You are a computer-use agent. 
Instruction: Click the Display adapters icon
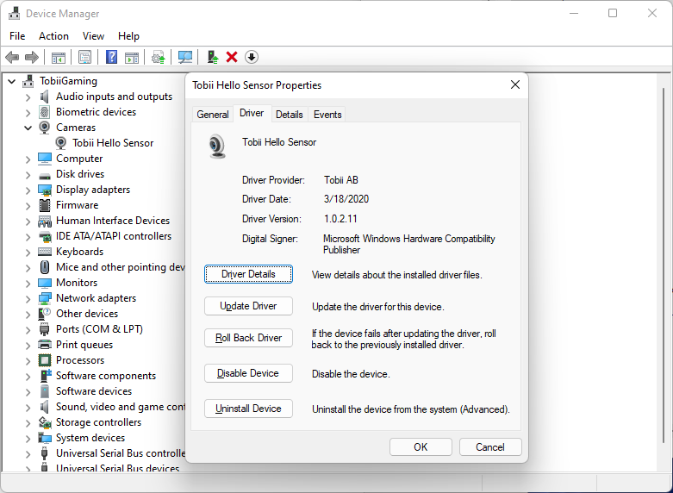[45, 190]
